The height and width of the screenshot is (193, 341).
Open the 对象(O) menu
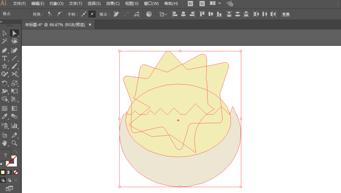click(x=56, y=4)
